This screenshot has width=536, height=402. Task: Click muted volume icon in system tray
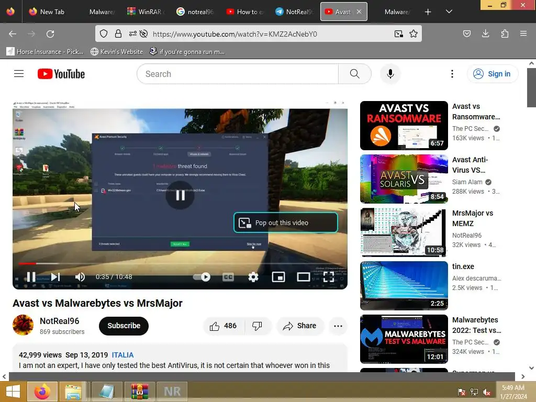487,392
